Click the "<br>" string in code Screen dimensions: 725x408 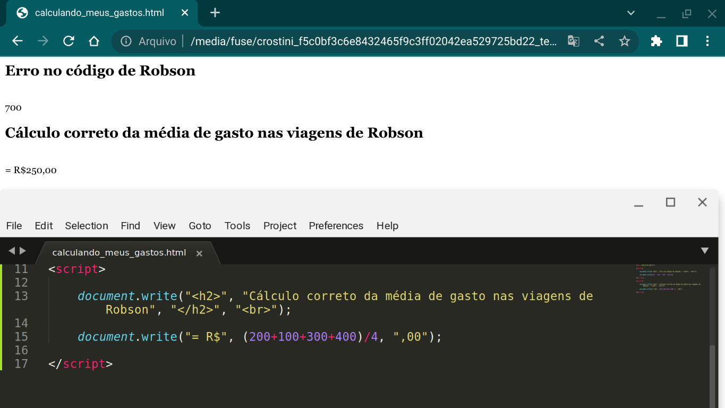[257, 310]
